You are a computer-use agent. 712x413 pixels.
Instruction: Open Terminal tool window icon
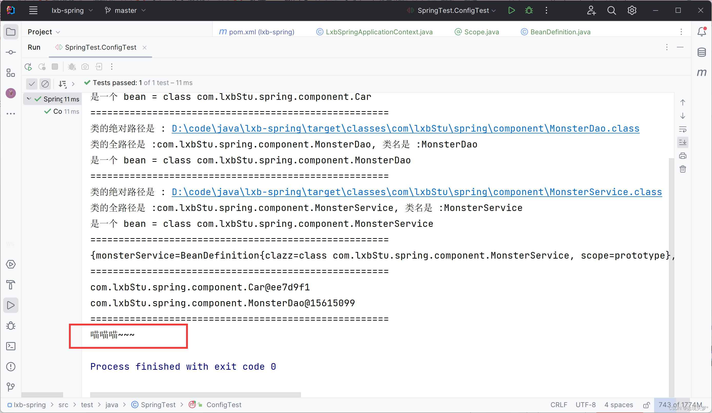(x=11, y=346)
